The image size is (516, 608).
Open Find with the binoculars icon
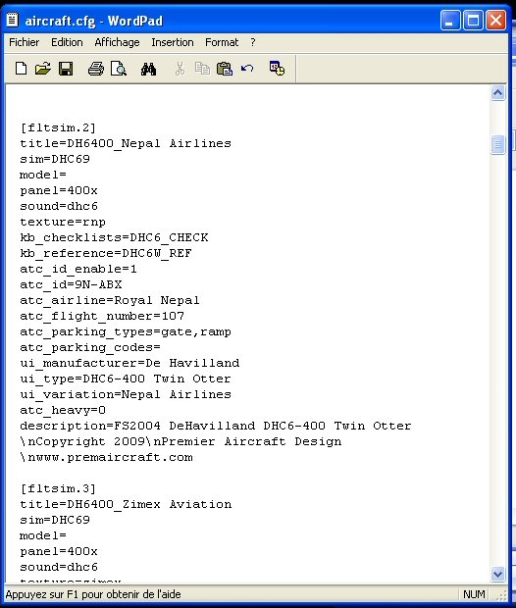[x=148, y=69]
